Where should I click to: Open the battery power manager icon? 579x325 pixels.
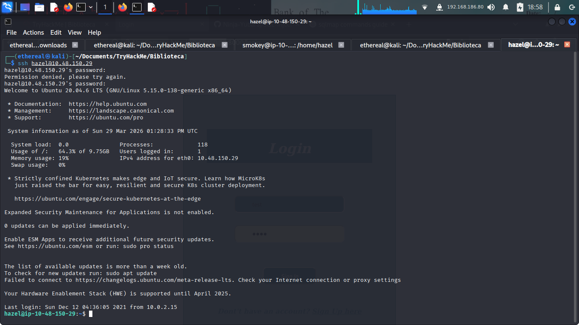pos(520,7)
